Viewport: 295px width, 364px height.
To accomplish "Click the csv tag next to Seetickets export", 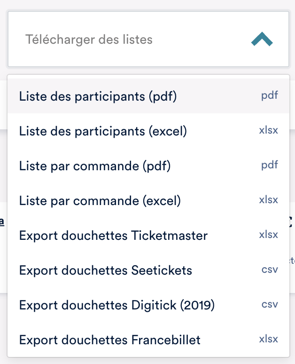I will pyautogui.click(x=270, y=269).
